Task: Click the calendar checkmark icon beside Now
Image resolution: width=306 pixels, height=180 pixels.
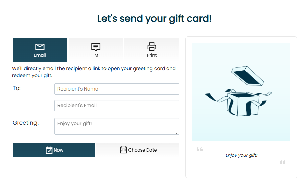Action: (x=49, y=150)
